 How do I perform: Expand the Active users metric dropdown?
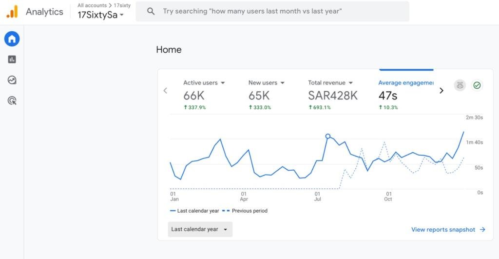point(223,83)
